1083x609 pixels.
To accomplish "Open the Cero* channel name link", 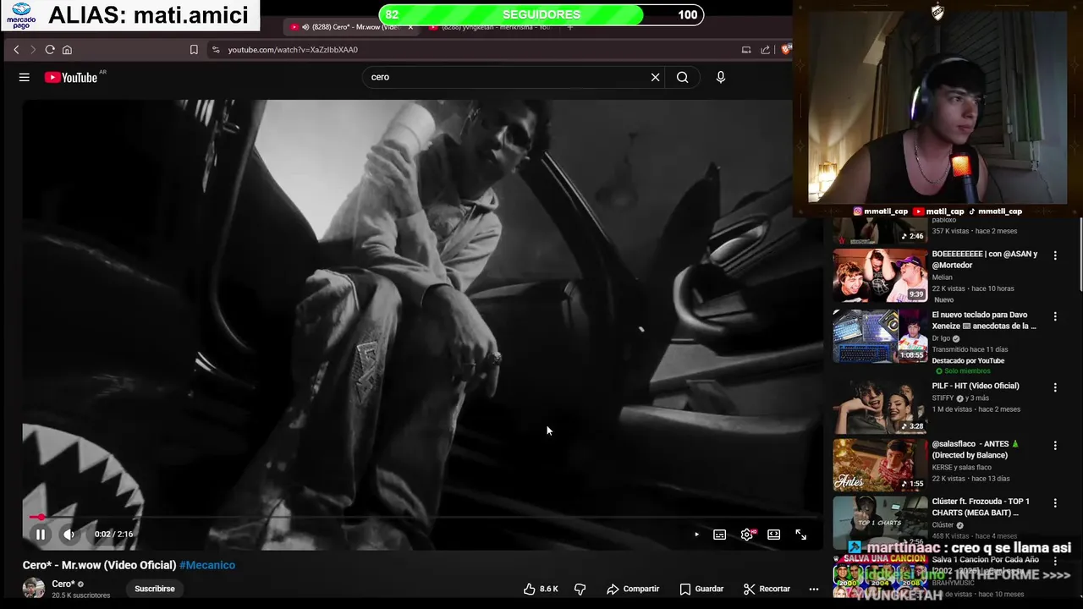I will point(63,584).
